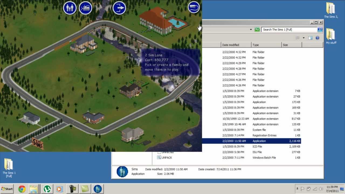Open Windows Media Player from the taskbar
Image resolution: width=345 pixels, height=194 pixels.
click(x=59, y=189)
